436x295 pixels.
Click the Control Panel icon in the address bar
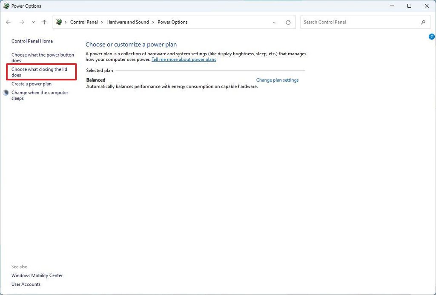coord(59,22)
